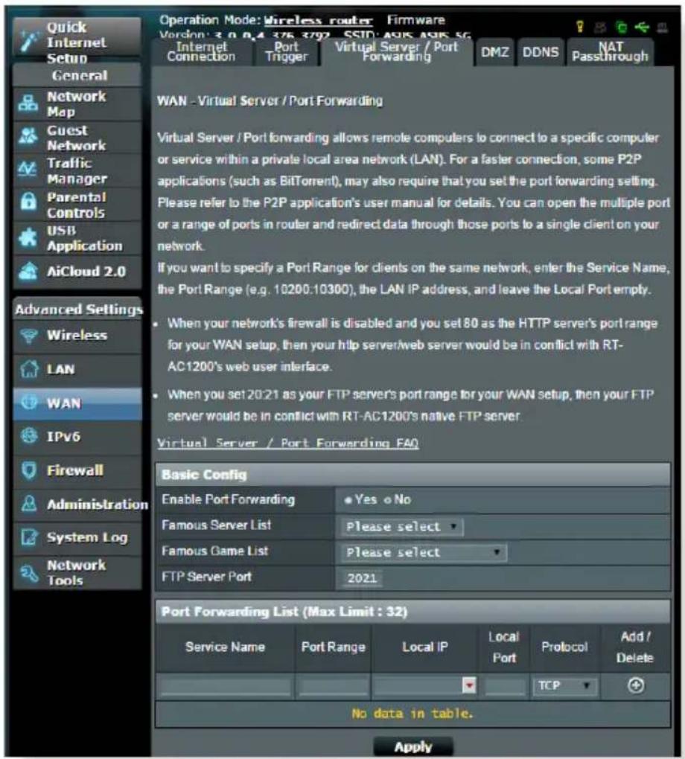Viewport: 685px width, 759px height.
Task: Switch to NAT Passthrough tab
Action: pos(610,52)
